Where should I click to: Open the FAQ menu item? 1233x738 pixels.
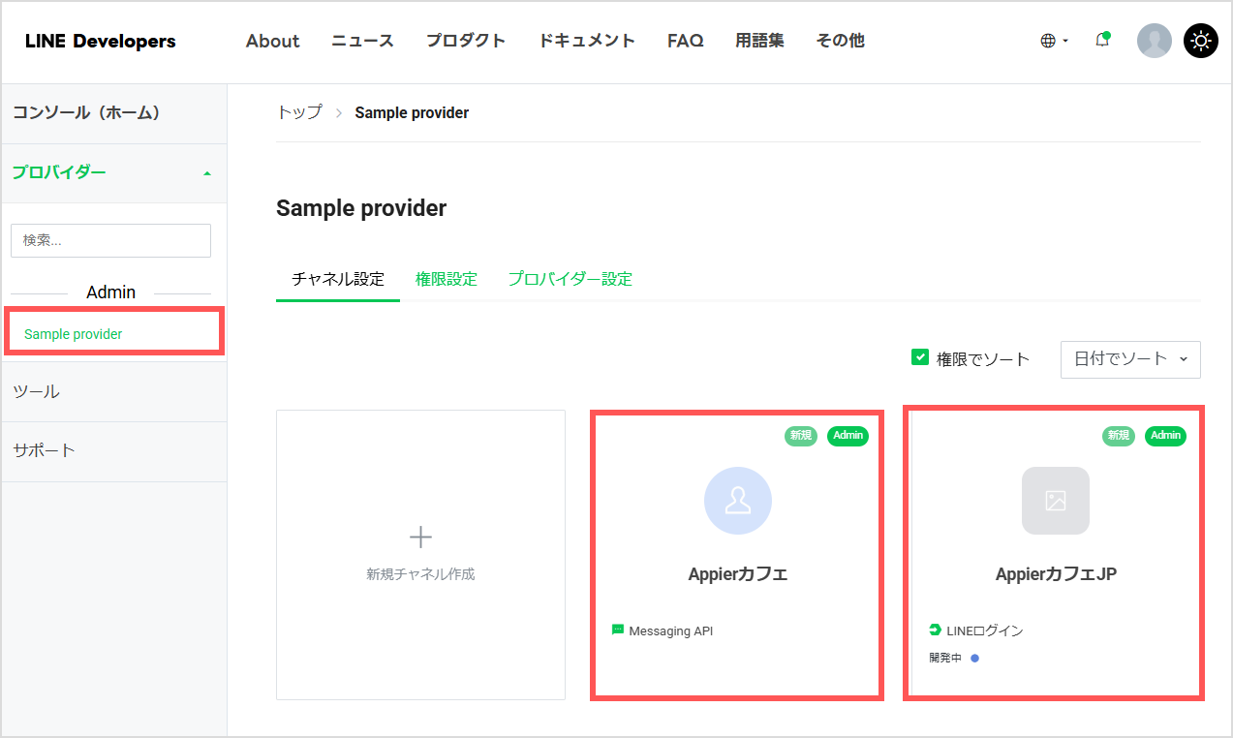685,41
